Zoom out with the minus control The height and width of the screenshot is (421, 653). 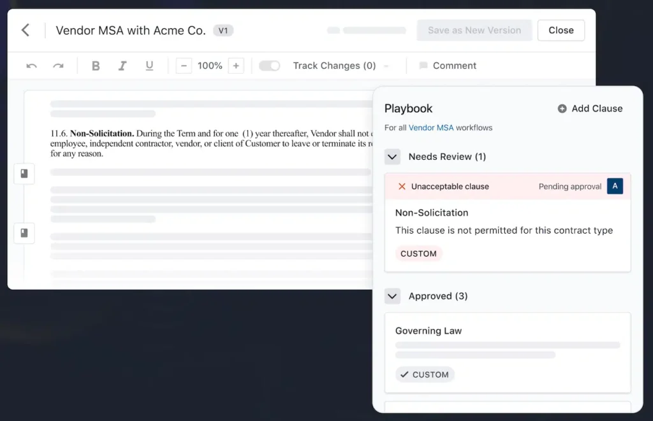click(x=184, y=65)
